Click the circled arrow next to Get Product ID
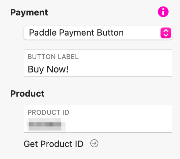 click(x=94, y=143)
